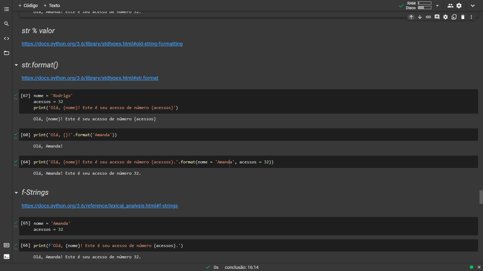
Task: Click the vertical scrollbar thumb
Action: point(481,197)
